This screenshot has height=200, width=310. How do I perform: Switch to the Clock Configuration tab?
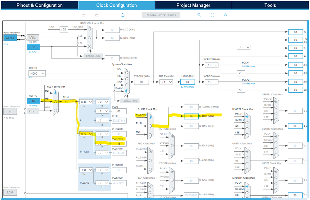click(116, 5)
